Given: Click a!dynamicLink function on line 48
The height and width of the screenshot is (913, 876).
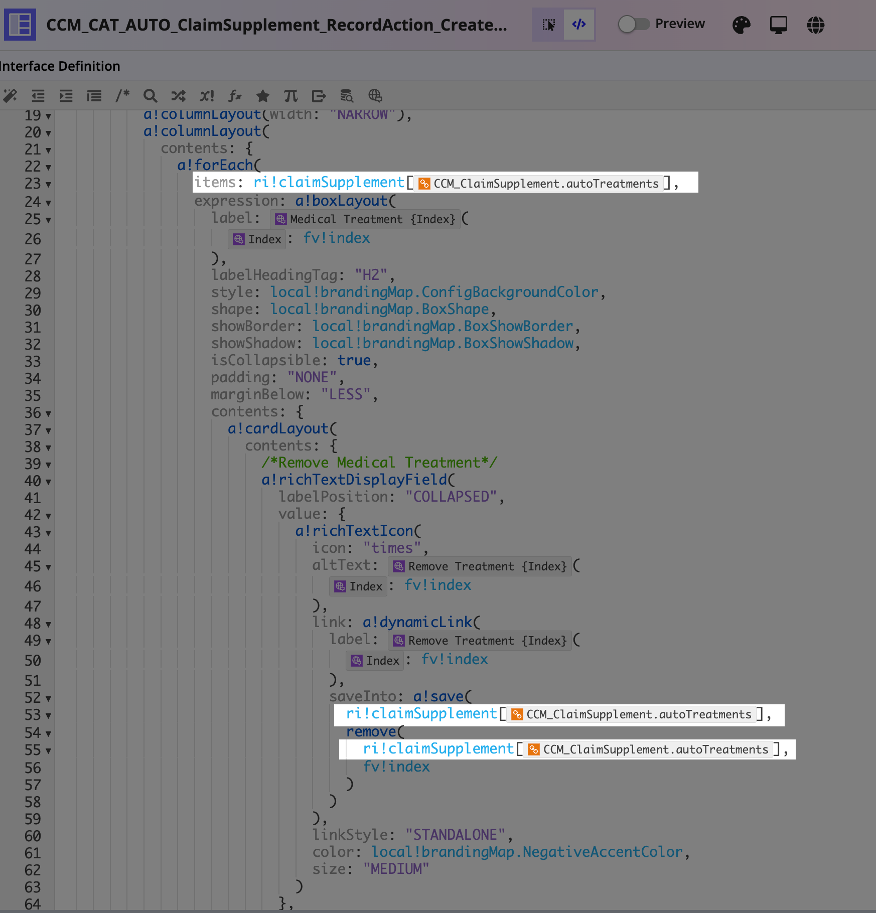Looking at the screenshot, I should [x=417, y=622].
